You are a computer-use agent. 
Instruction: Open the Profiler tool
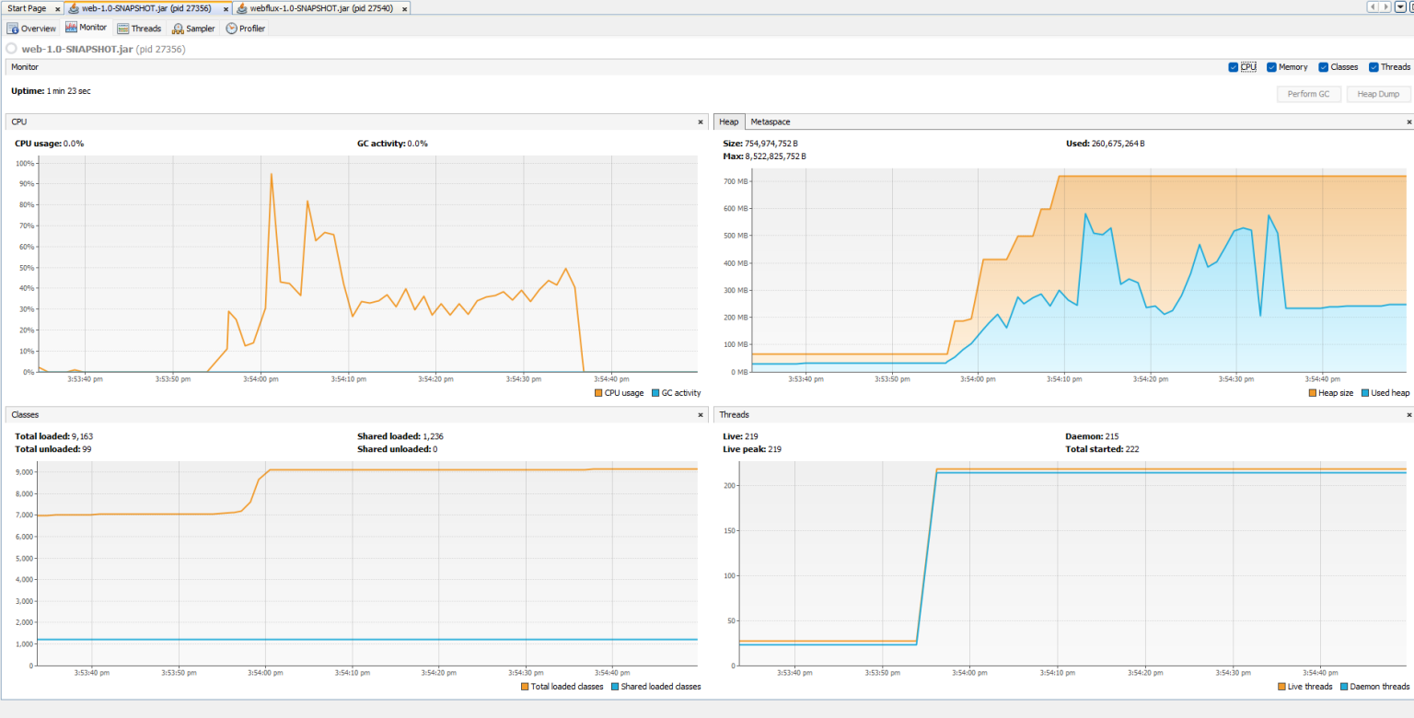tap(244, 28)
